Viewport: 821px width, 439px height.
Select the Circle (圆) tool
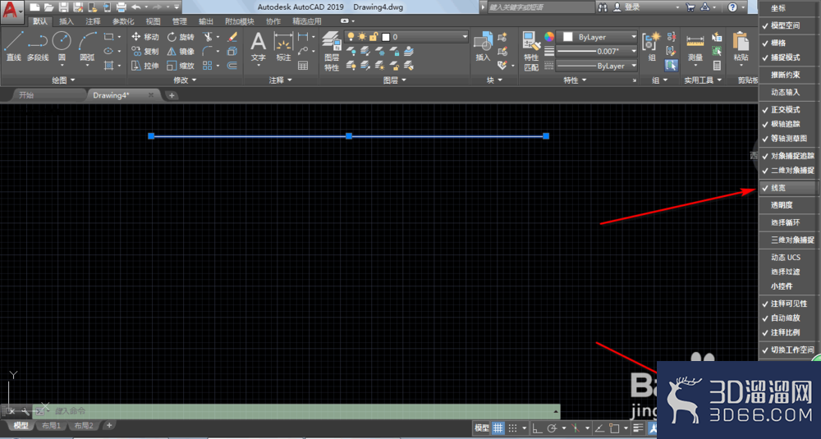[x=62, y=47]
